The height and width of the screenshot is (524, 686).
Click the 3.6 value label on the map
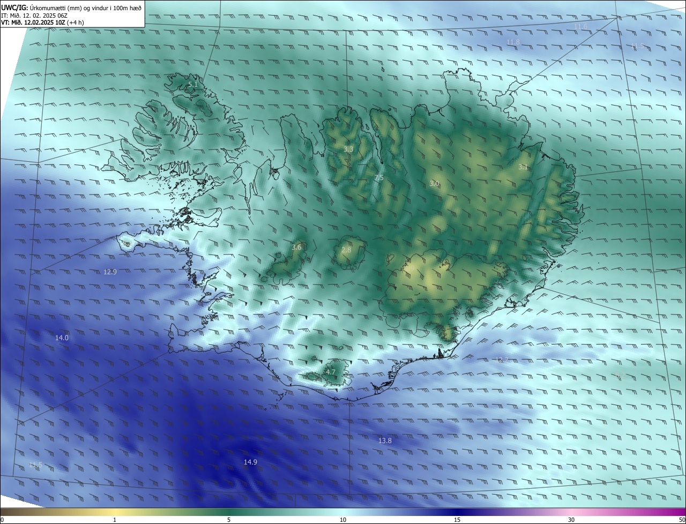tap(296, 247)
